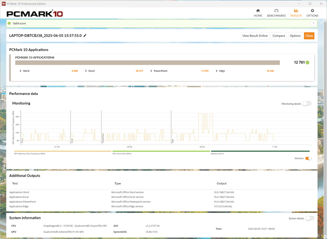The width and height of the screenshot is (327, 239).
Task: Click the PowerPoint marker line in the chart
Action: pos(101,127)
